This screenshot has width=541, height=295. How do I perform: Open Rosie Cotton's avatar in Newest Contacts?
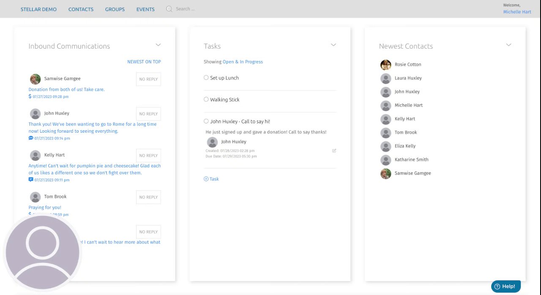(x=385, y=65)
